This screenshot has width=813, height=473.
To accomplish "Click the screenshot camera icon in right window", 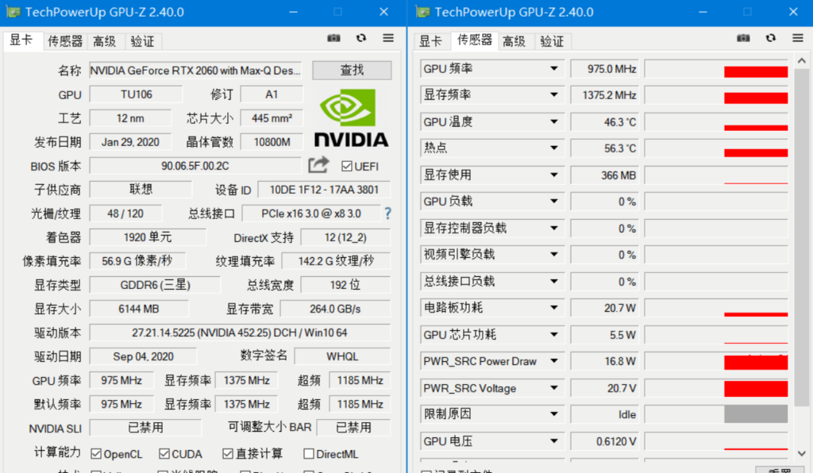I will coord(743,38).
